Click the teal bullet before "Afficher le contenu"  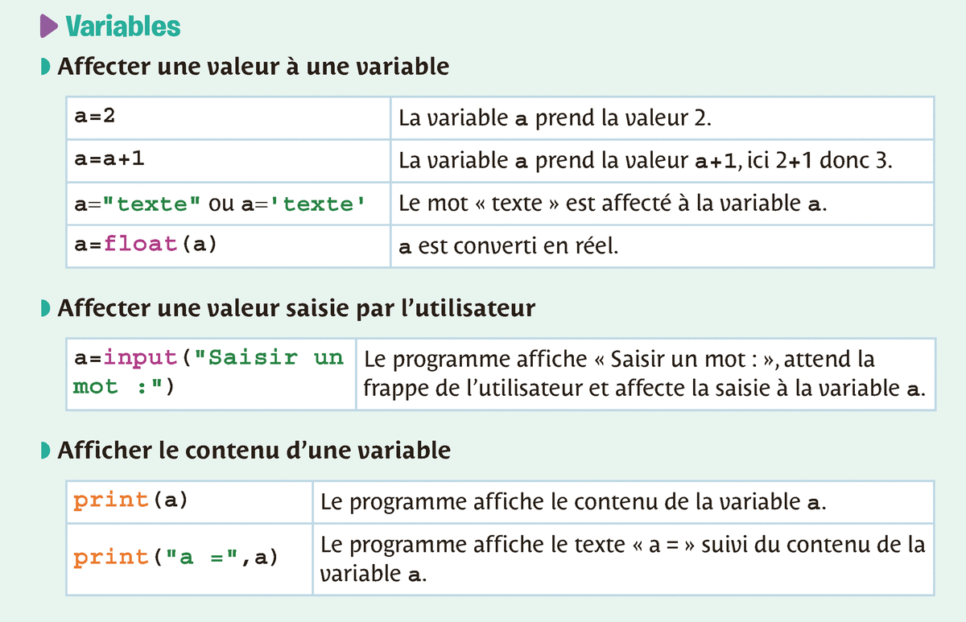point(45,450)
